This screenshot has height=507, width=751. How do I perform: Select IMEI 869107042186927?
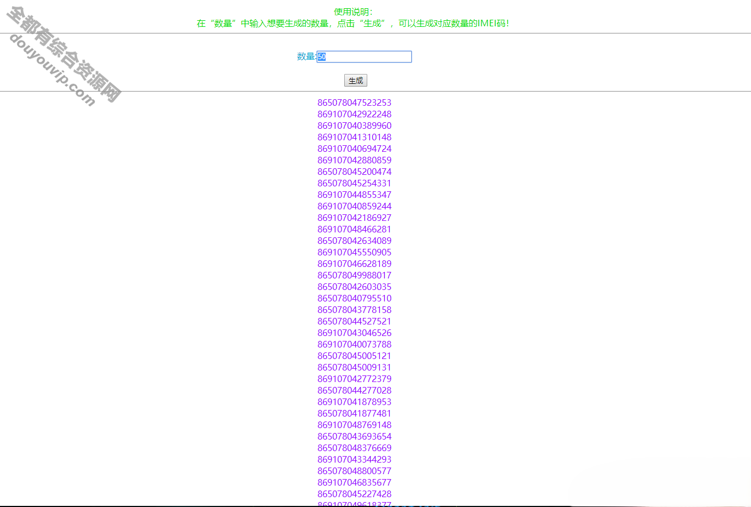(355, 218)
